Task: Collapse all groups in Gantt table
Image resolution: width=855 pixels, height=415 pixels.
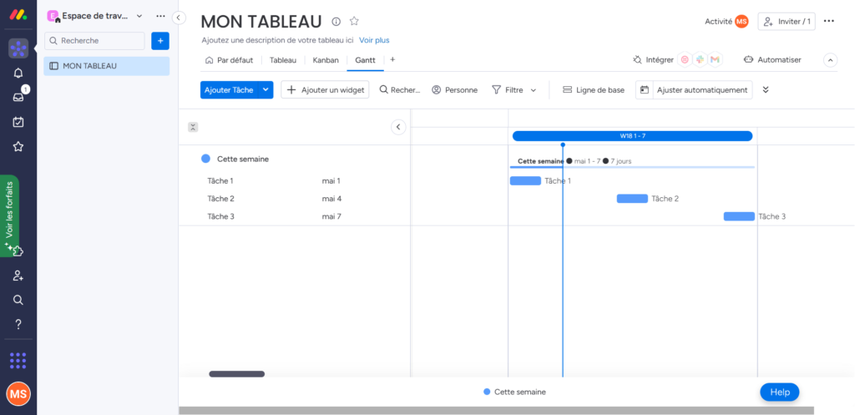Action: (x=193, y=127)
